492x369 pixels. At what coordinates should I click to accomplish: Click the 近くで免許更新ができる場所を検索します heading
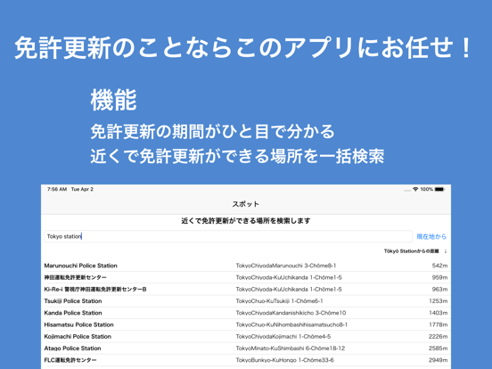coord(246,221)
